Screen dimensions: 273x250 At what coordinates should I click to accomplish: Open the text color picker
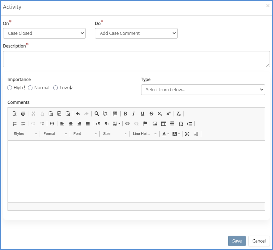pos(165,134)
